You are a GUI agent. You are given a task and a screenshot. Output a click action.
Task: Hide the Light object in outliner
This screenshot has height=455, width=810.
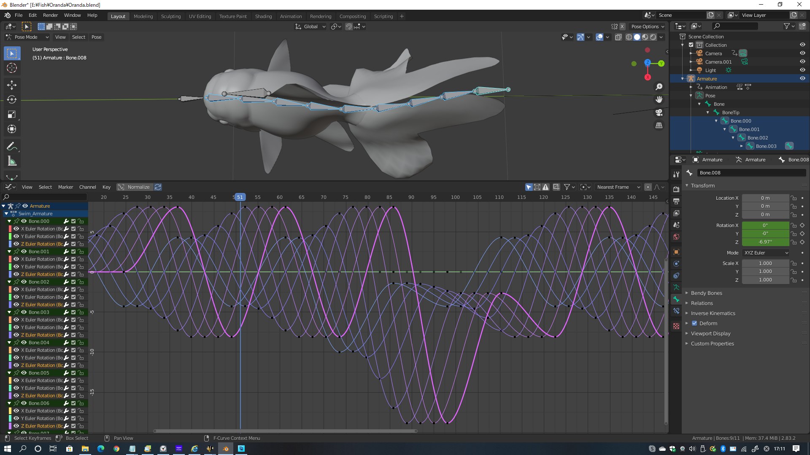pos(802,70)
